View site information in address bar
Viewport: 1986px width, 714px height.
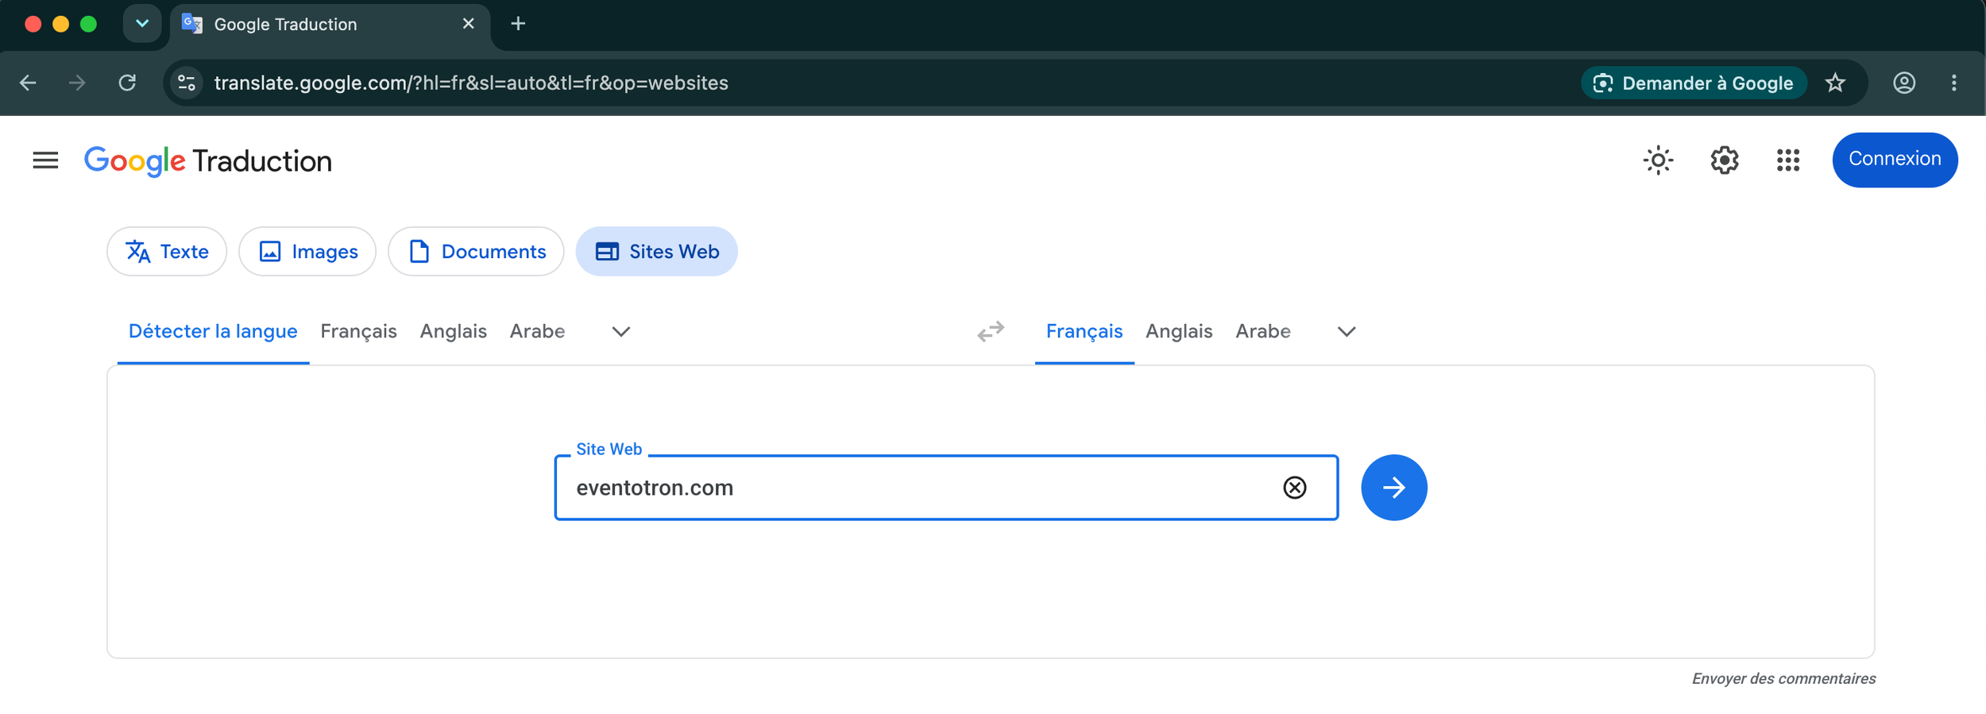click(187, 83)
